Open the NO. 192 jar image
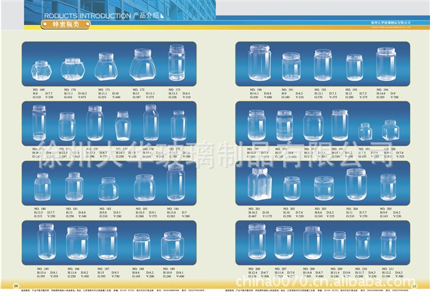The height and width of the screenshot is (300, 430). coord(323,66)
